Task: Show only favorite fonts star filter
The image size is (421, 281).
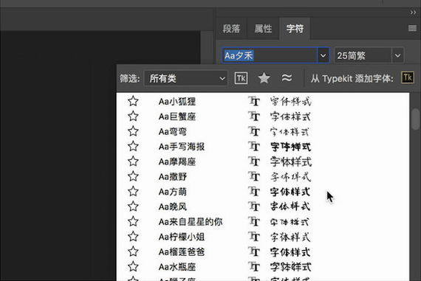Action: [264, 78]
